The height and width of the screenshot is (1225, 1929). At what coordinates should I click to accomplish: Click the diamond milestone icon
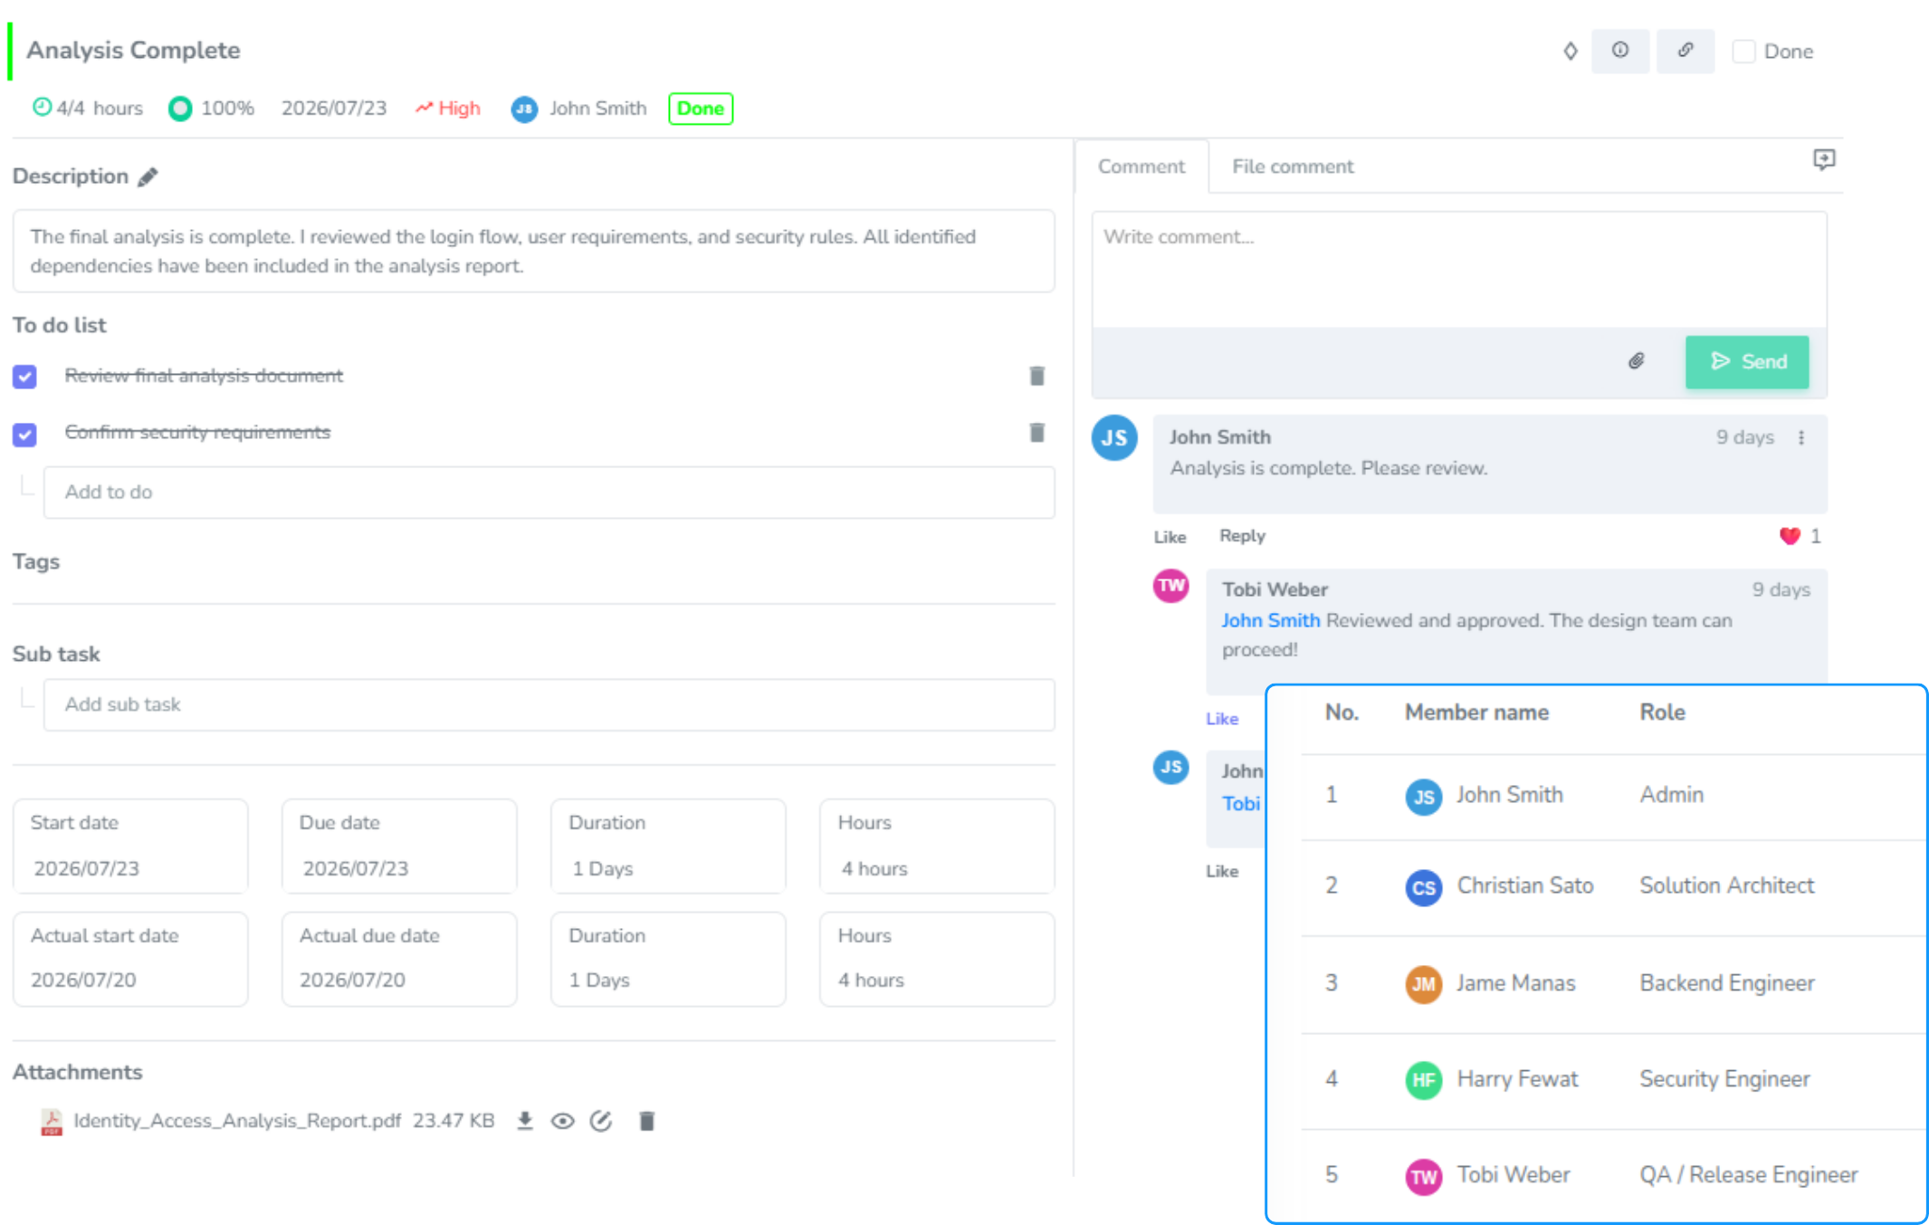click(1571, 51)
